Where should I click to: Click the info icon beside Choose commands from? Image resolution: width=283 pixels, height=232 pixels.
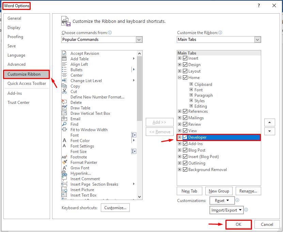[110, 32]
